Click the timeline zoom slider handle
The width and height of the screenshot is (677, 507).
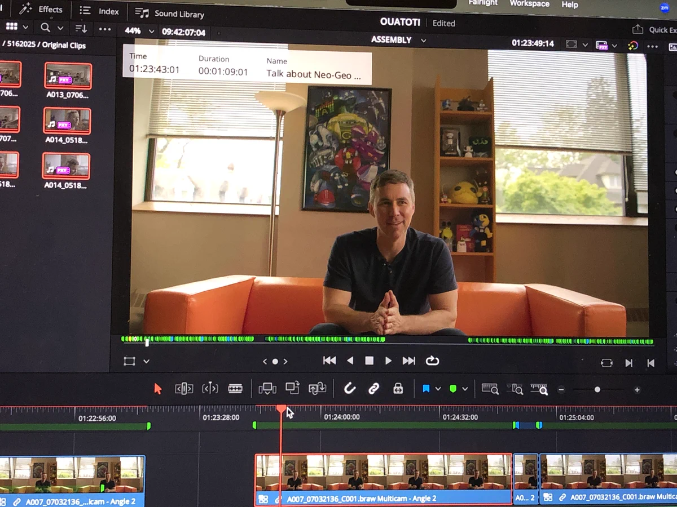(x=597, y=390)
